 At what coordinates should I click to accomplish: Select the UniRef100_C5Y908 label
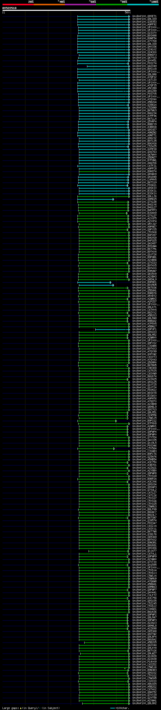pos(144,232)
